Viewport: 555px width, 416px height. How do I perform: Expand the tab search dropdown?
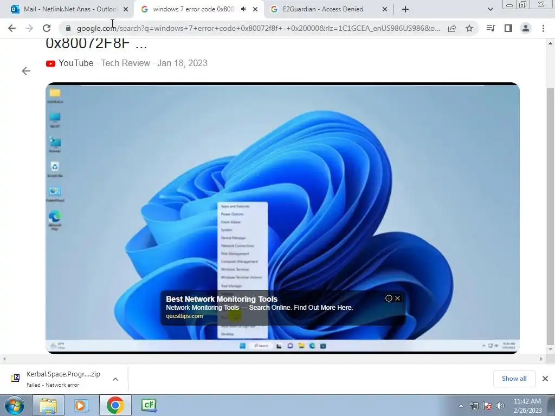490,10
